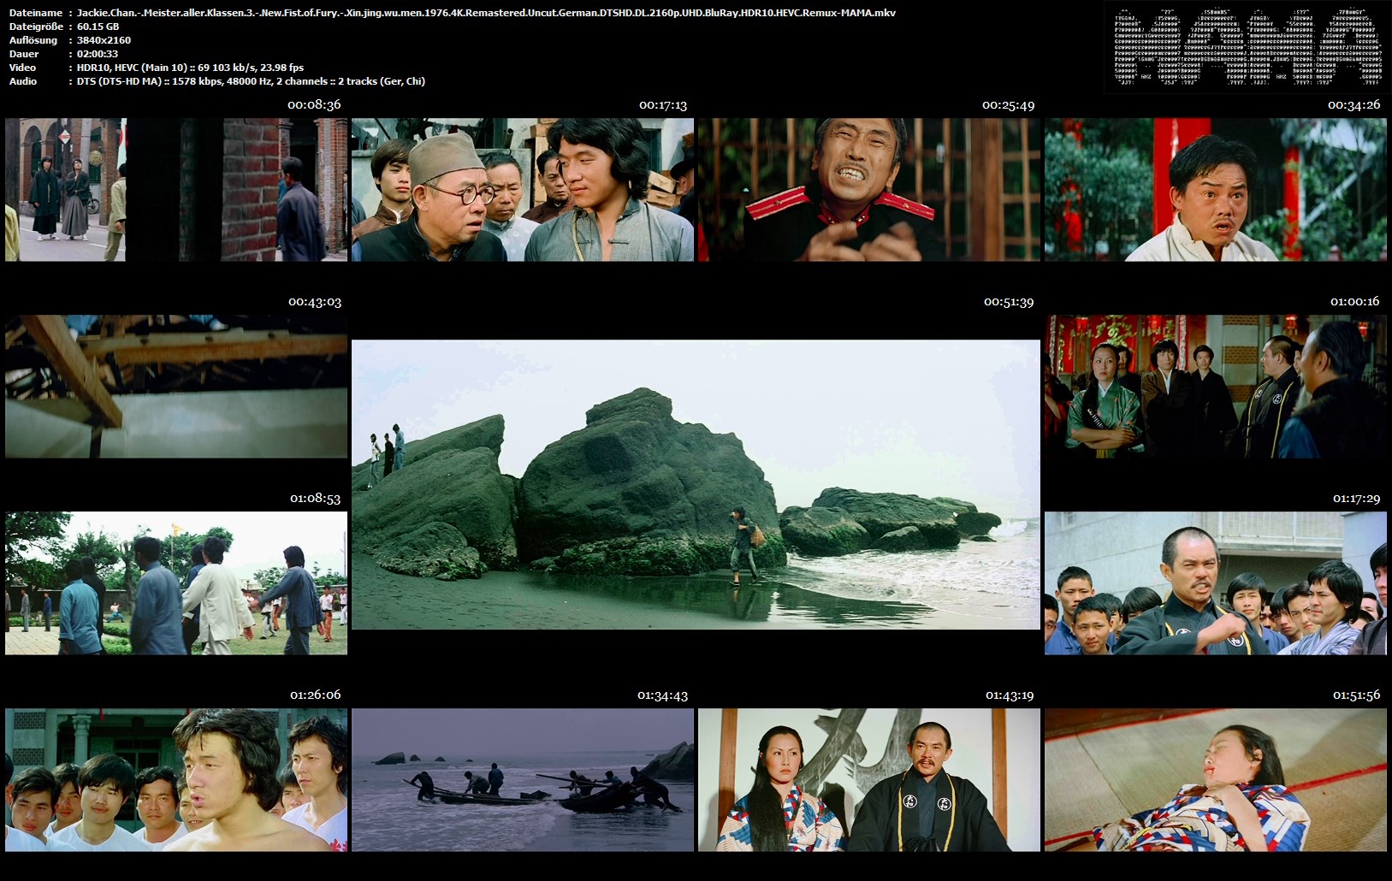This screenshot has height=881, width=1392.
Task: Click the 01:43:19 timestamp label
Action: [x=1010, y=695]
